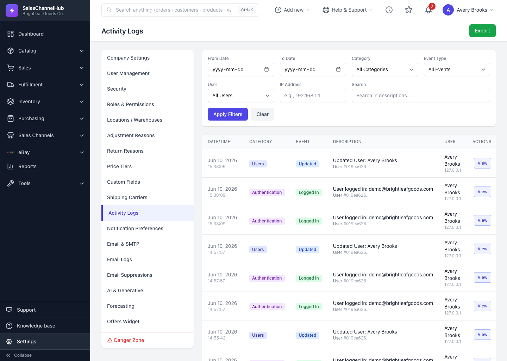The height and width of the screenshot is (361, 507).
Task: Open Company Settings section
Action: coord(148,58)
